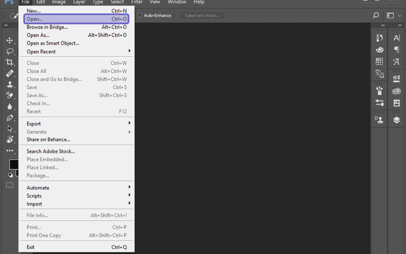Viewport: 406px width, 254px height.
Task: Select the Crop tool
Action: [10, 62]
